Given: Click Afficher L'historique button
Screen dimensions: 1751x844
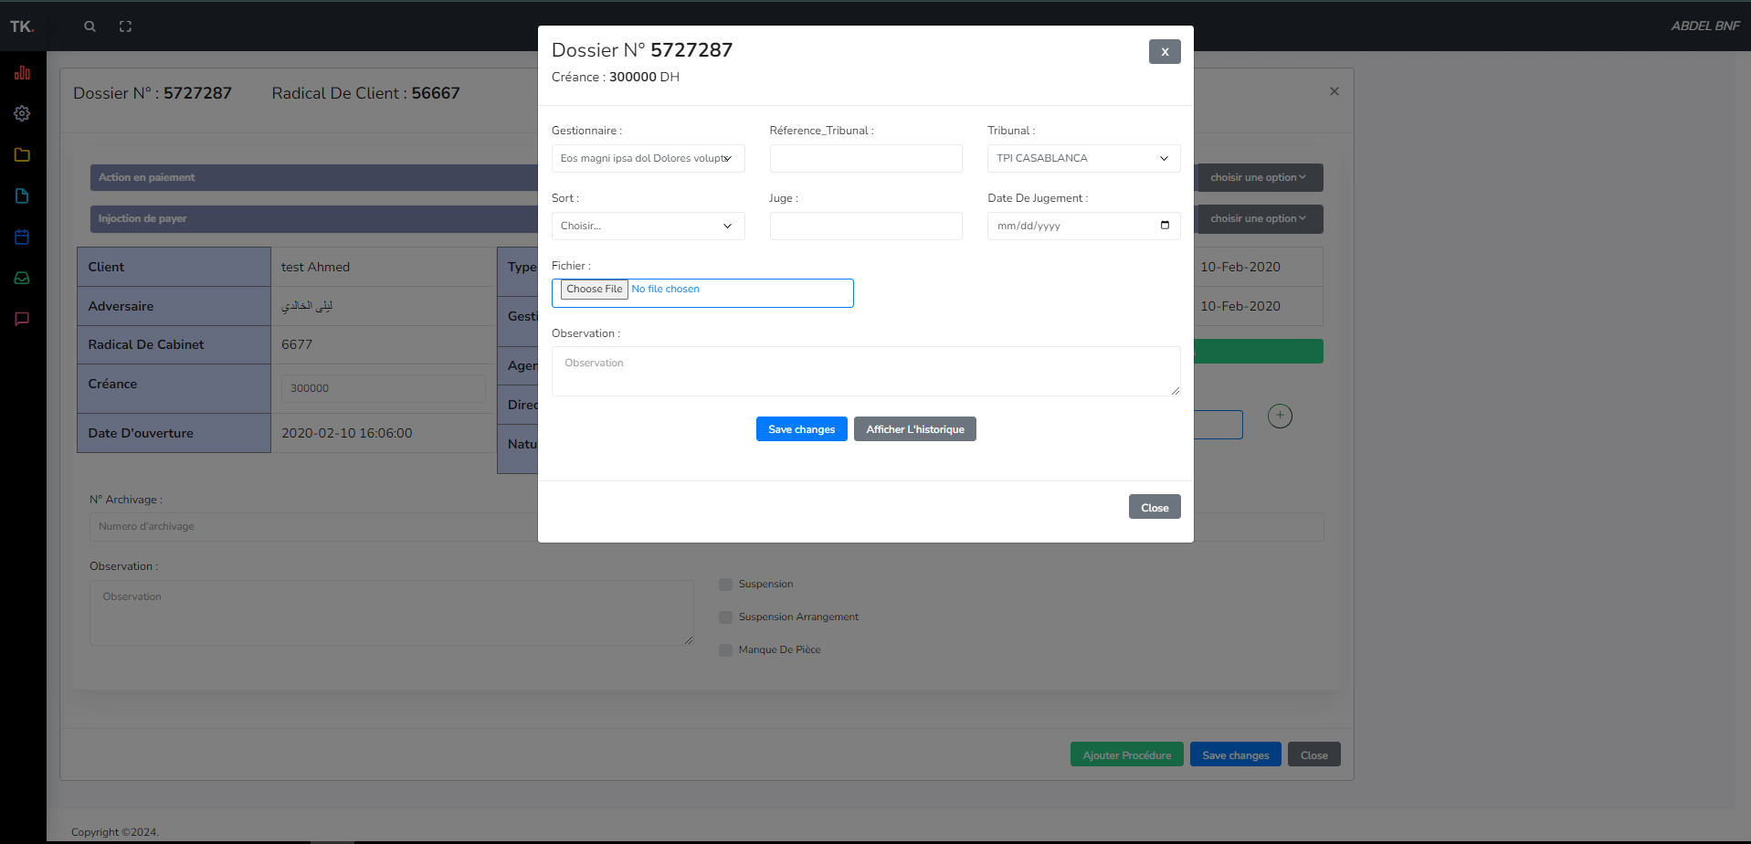Looking at the screenshot, I should [915, 429].
